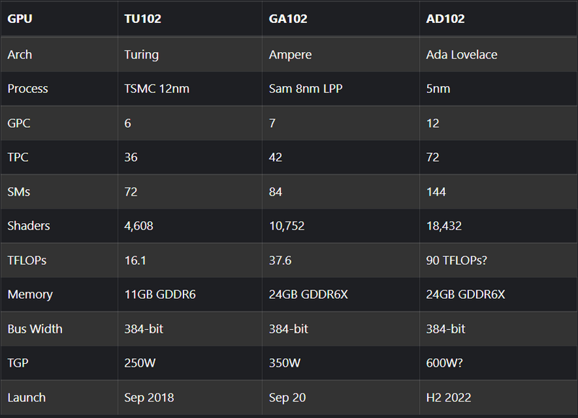Select the 144 SMs value
This screenshot has width=578, height=418.
pyautogui.click(x=436, y=192)
